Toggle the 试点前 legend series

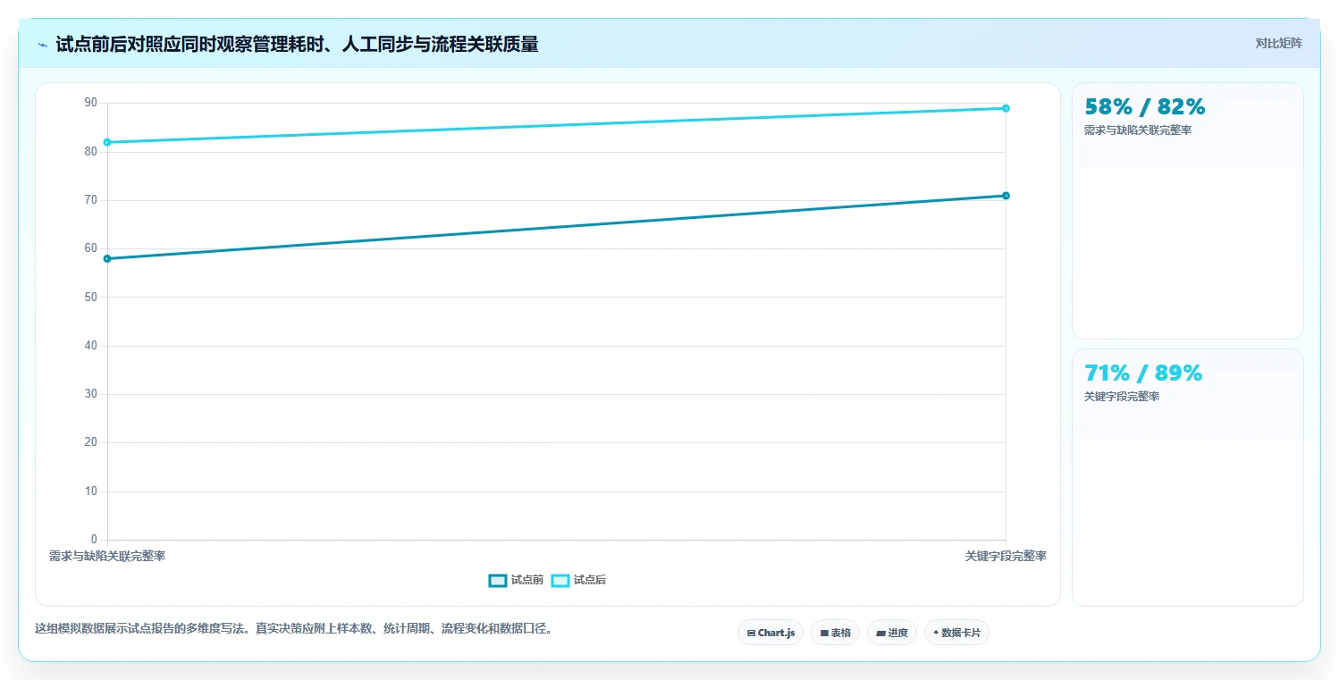coord(516,580)
